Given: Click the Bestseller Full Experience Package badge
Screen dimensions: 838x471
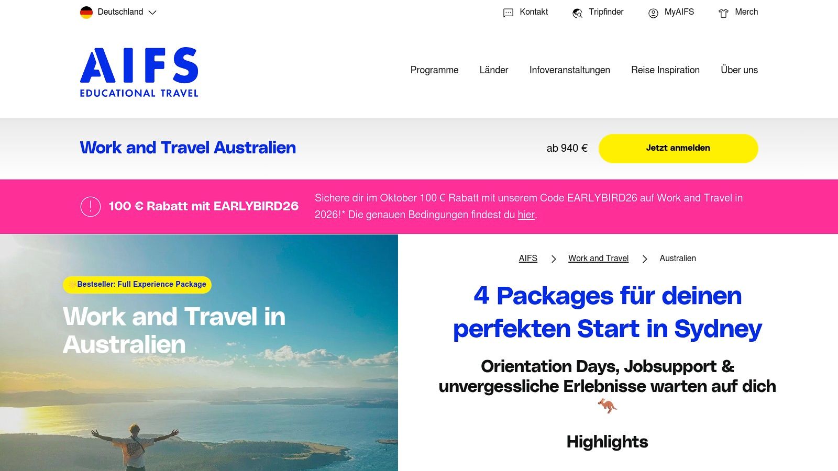Looking at the screenshot, I should coord(137,285).
